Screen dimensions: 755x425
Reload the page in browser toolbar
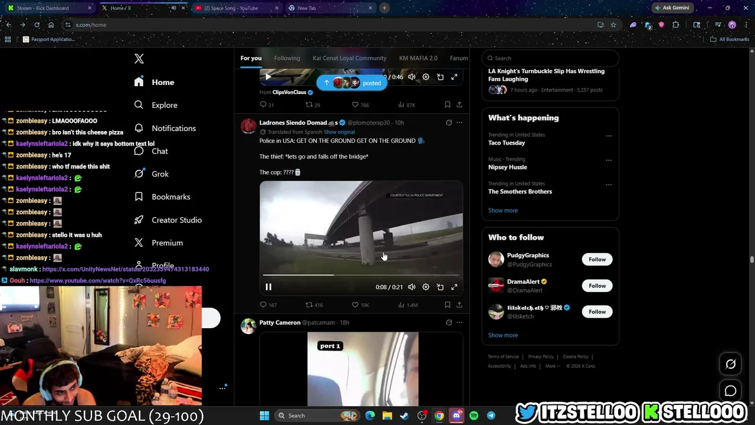[37, 25]
